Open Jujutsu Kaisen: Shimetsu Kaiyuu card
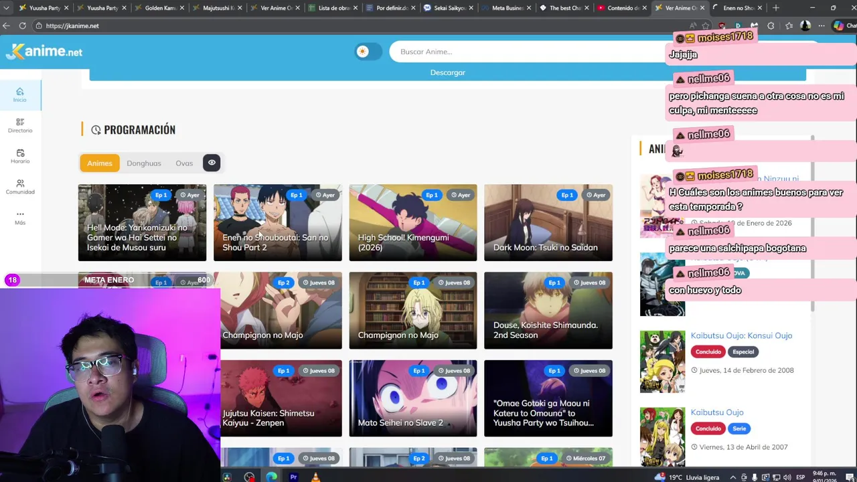Viewport: 857px width, 482px height. click(x=281, y=398)
